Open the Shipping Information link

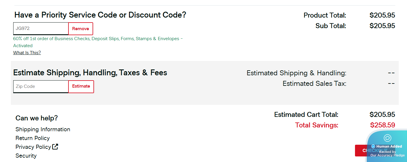click(x=43, y=129)
